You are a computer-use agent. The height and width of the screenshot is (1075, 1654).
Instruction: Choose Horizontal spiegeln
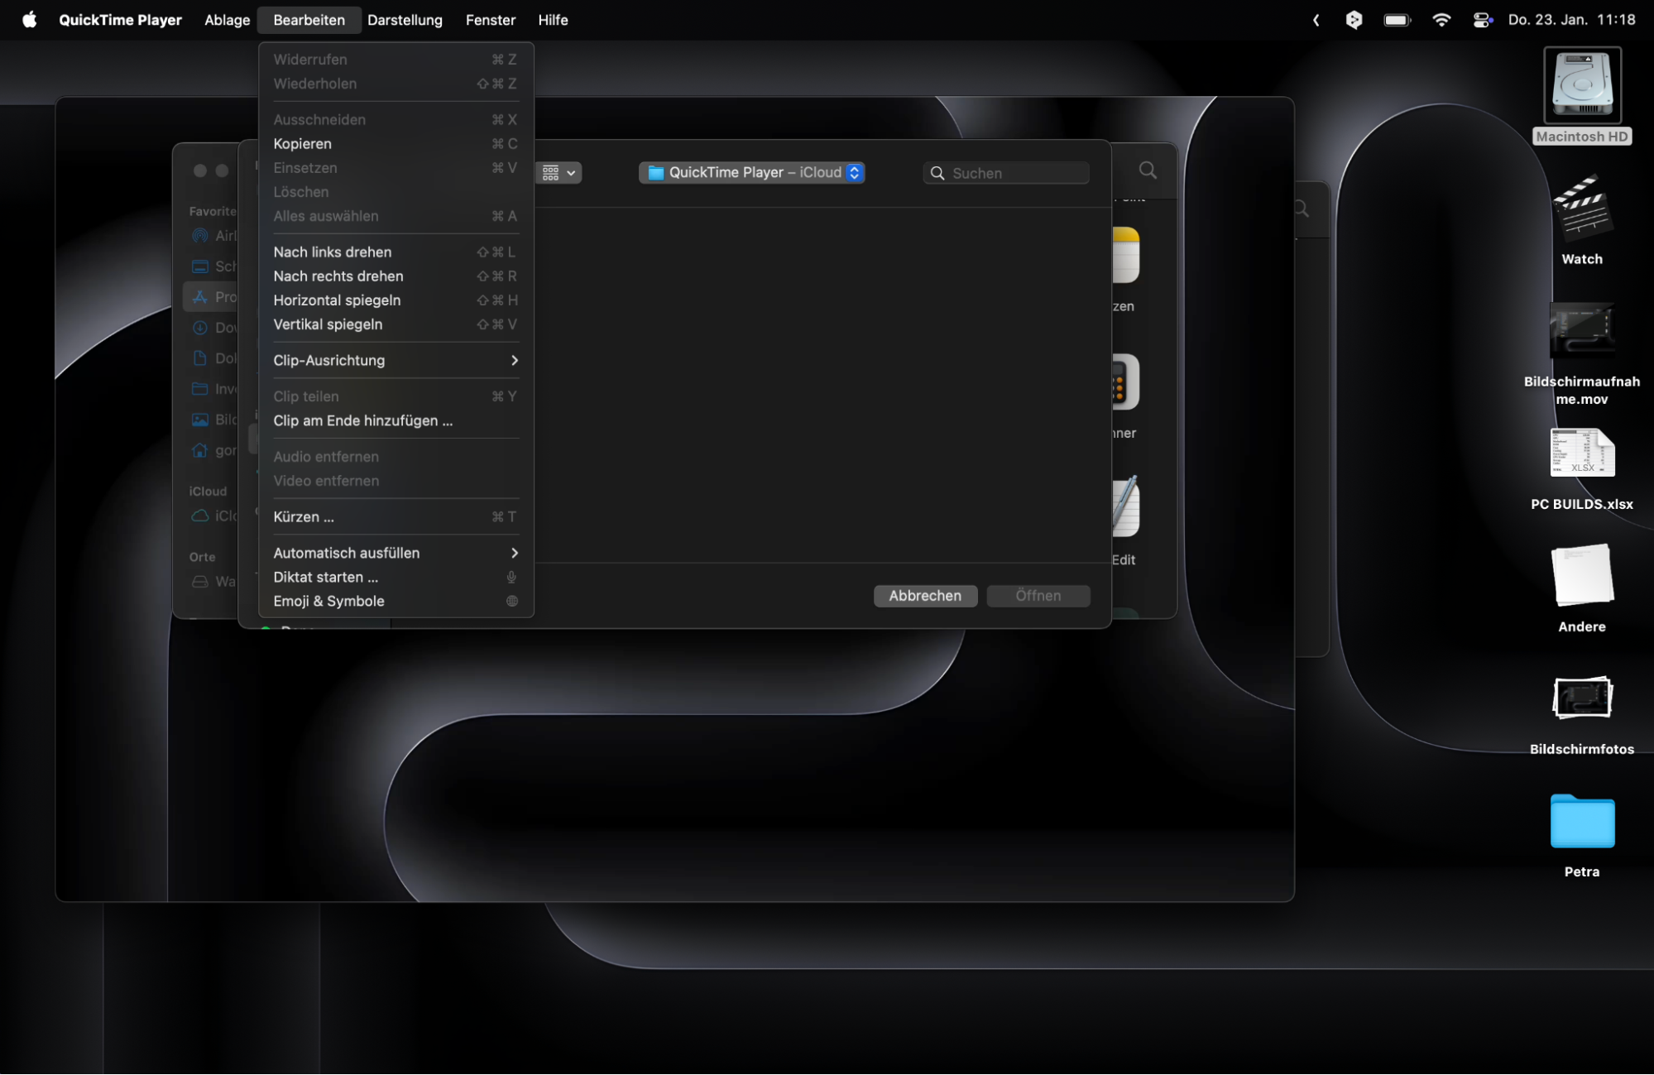396,300
